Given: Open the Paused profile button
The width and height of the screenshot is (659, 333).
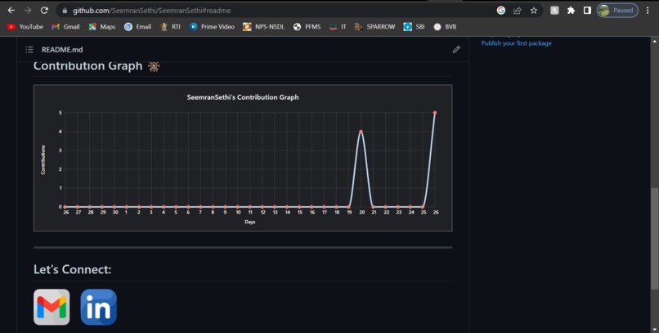Looking at the screenshot, I should point(617,11).
